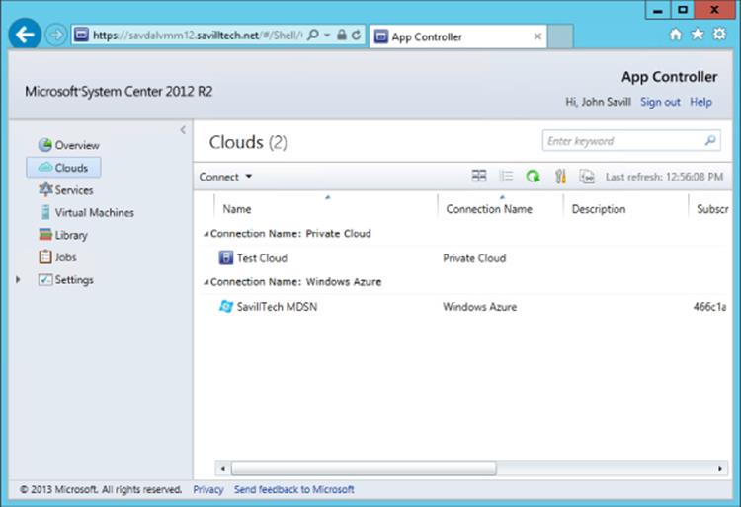Open the Connect dropdown menu
The image size is (741, 507).
click(x=225, y=177)
